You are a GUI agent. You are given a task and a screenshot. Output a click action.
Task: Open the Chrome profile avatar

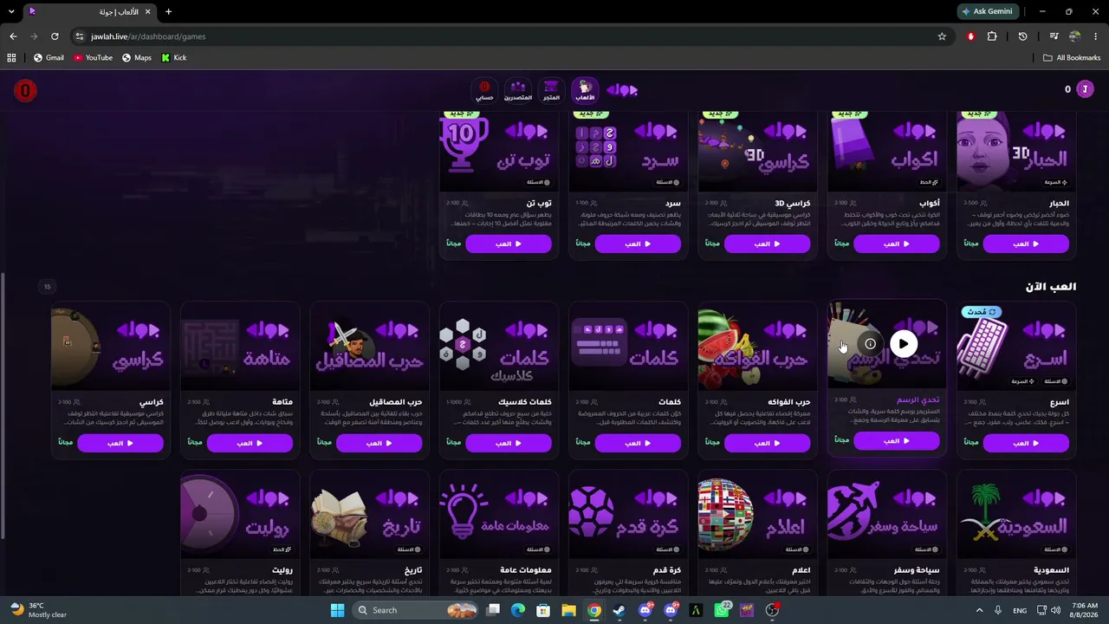click(1075, 36)
